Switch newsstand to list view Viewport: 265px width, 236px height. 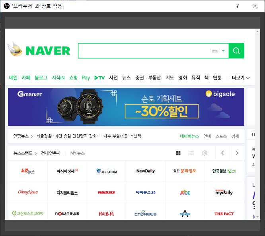click(191, 153)
